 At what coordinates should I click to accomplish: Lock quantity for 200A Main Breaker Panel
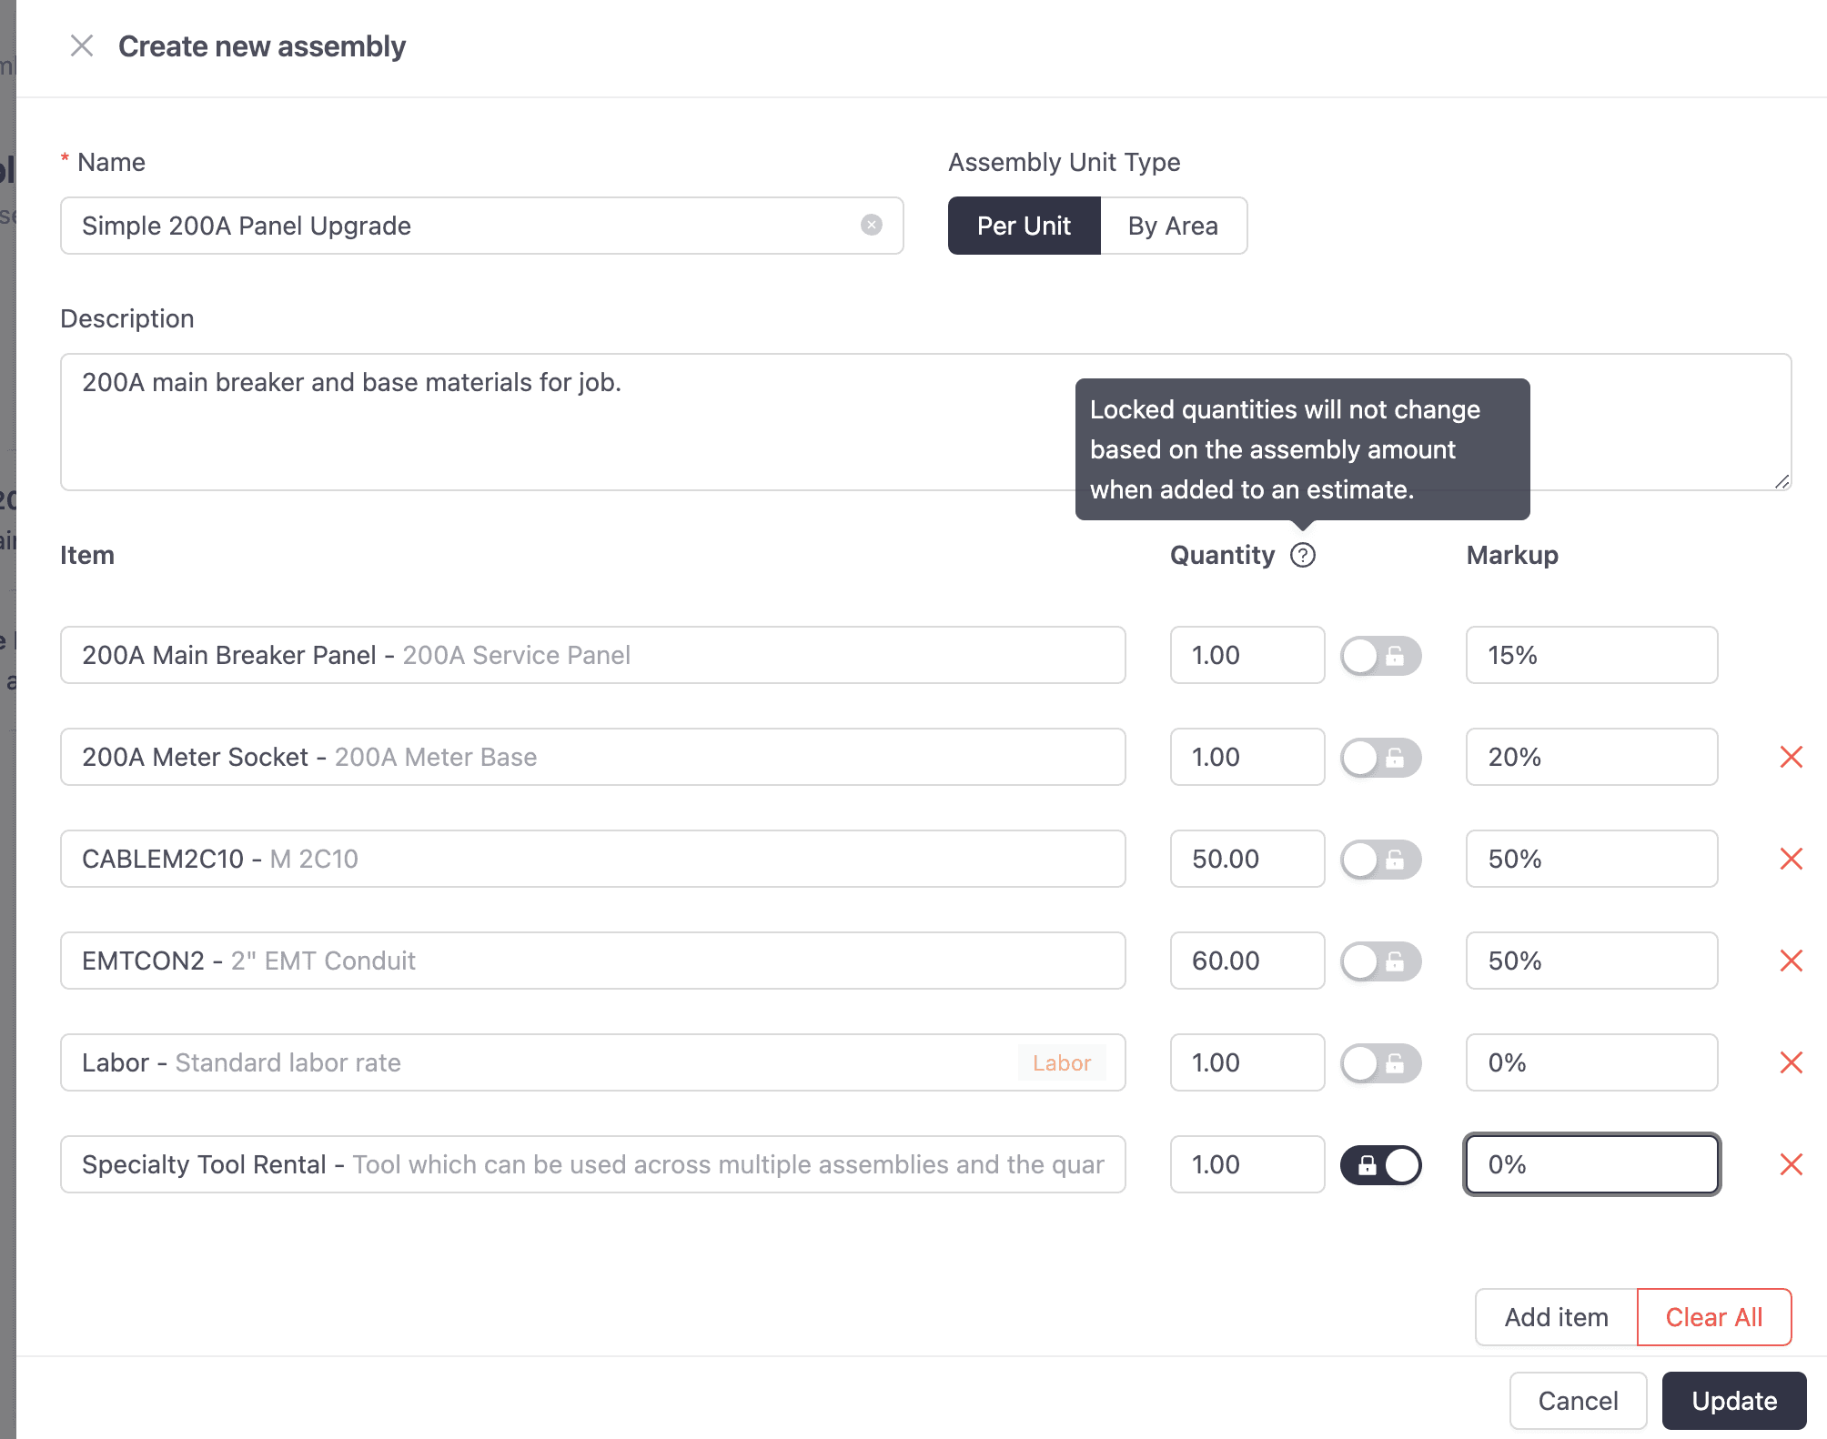(x=1380, y=655)
